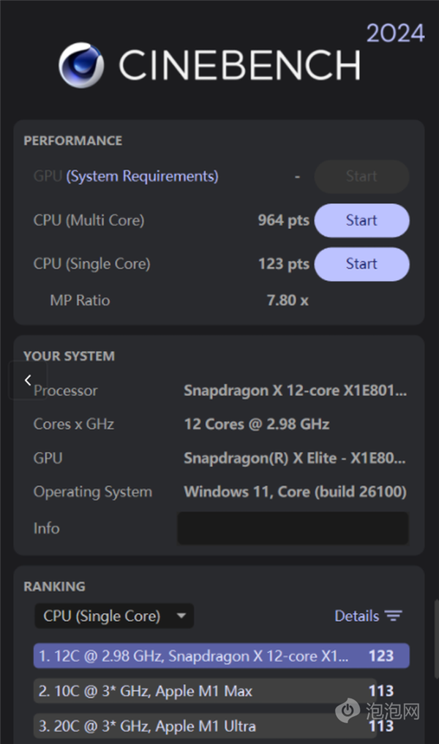The width and height of the screenshot is (439, 744).
Task: Click the Info input field
Action: (x=293, y=528)
